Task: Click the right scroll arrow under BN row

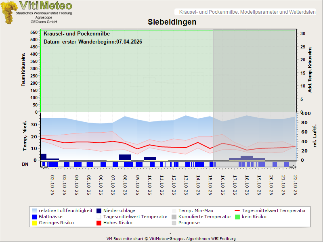Action: (293, 167)
